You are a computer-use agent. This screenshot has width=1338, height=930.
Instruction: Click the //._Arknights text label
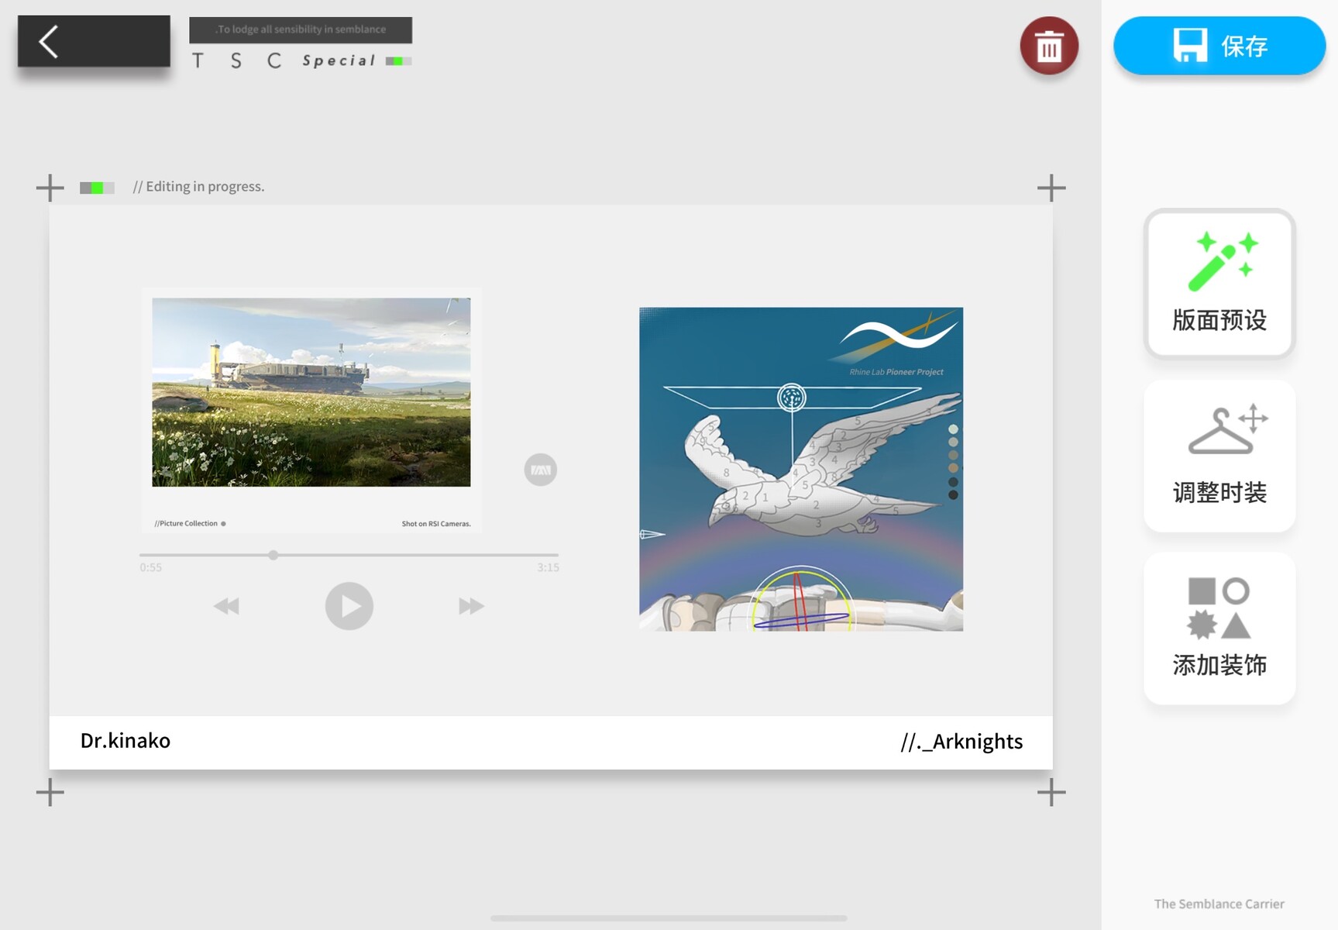tap(961, 742)
